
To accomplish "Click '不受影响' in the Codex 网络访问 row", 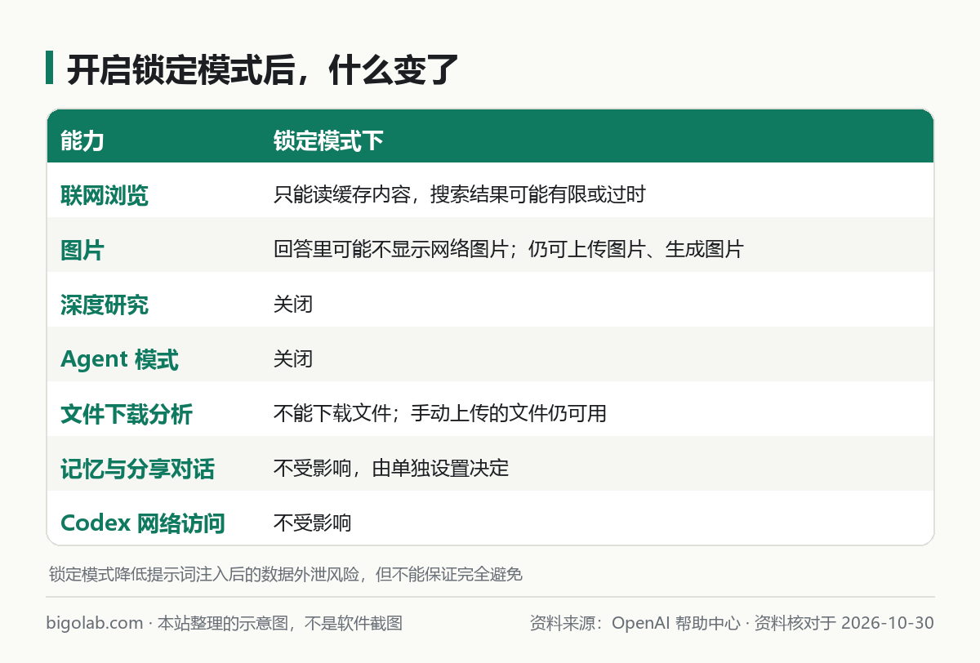I will pos(313,523).
